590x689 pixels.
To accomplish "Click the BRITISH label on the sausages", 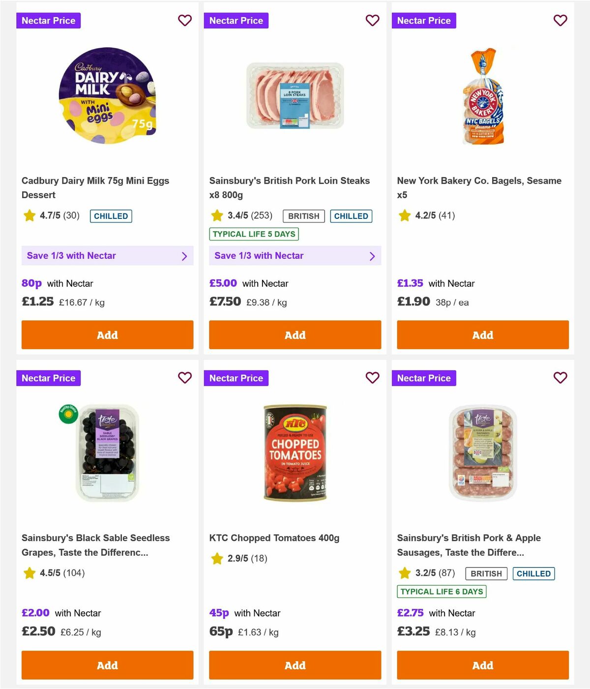I will tap(486, 573).
